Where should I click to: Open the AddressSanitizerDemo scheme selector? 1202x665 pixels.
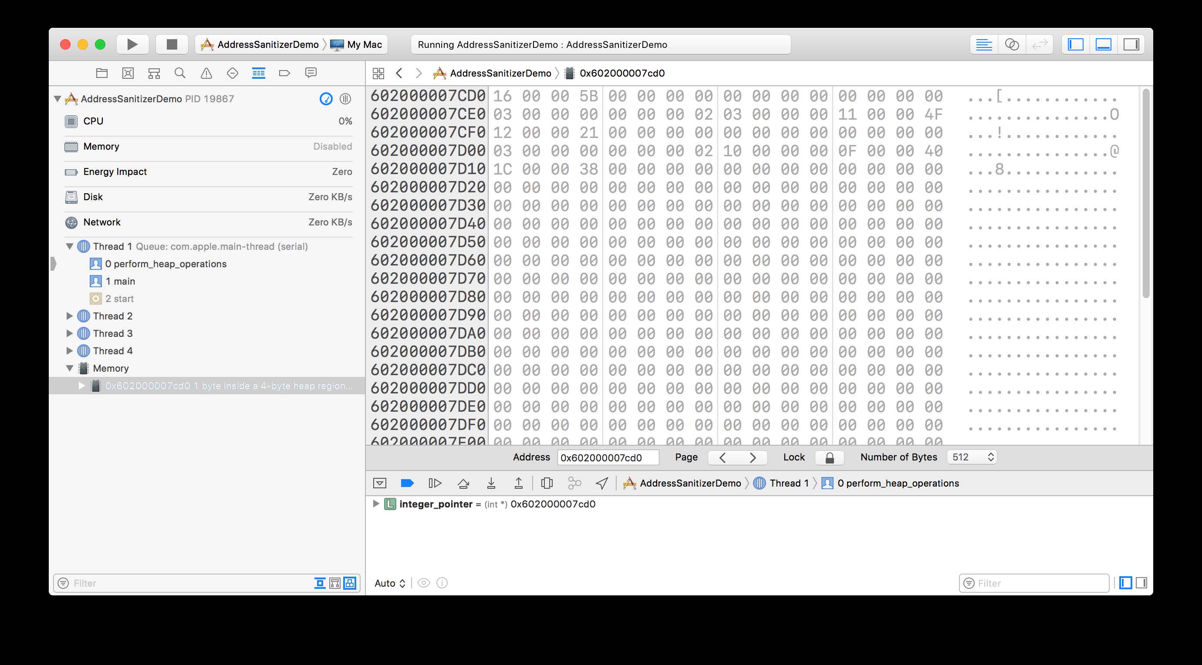(260, 45)
